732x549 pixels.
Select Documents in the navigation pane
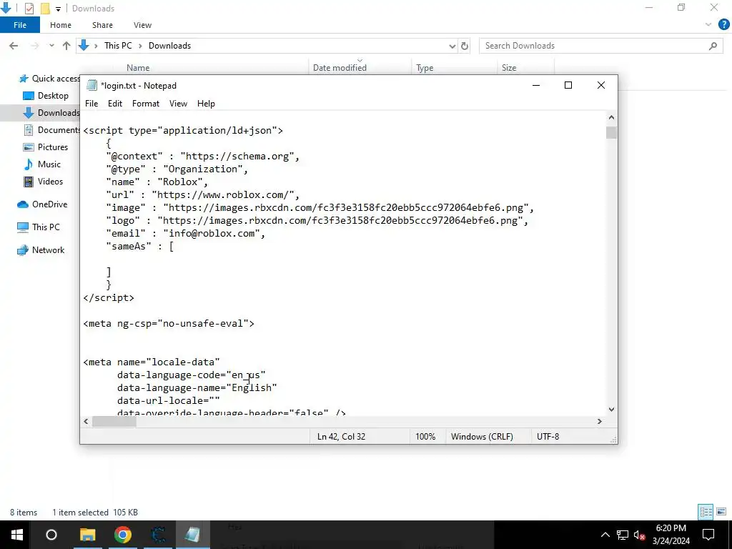51,130
